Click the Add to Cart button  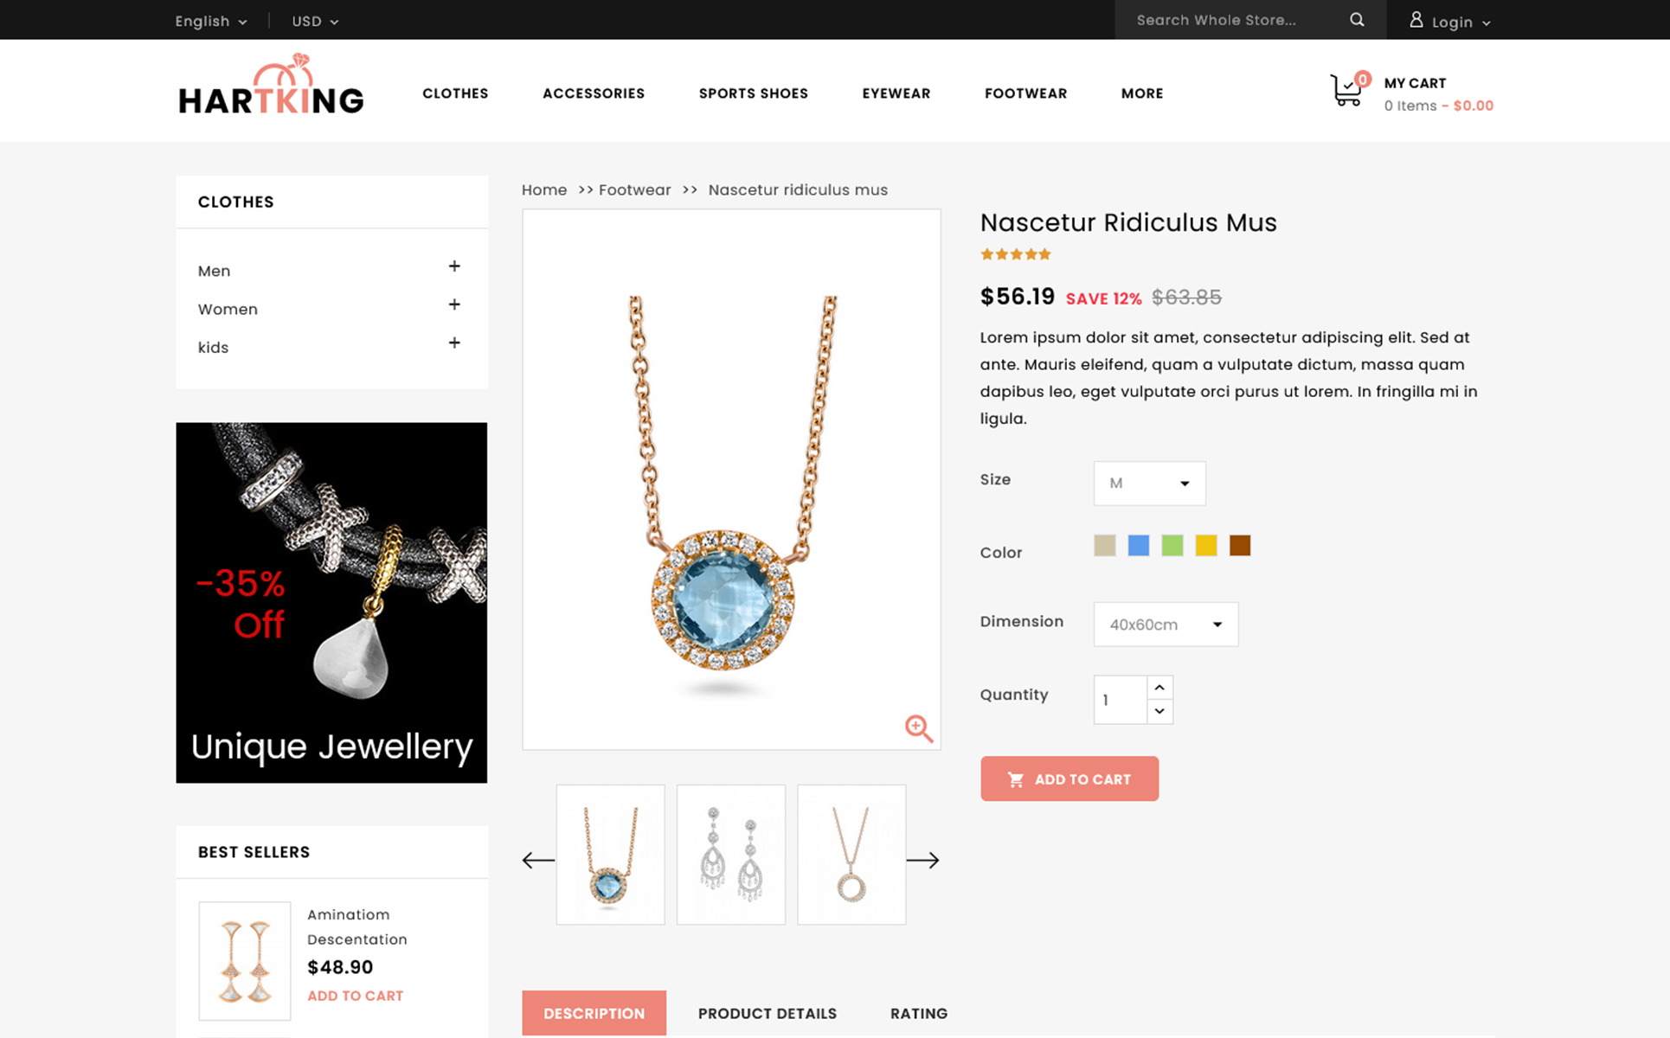pyautogui.click(x=1069, y=778)
